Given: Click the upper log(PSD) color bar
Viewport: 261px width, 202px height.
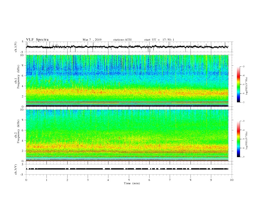Looking at the screenshot, I should (x=238, y=84).
